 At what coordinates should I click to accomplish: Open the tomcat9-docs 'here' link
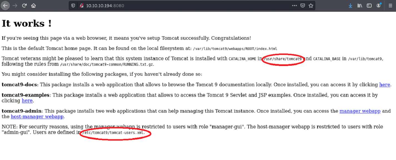[x=385, y=85]
